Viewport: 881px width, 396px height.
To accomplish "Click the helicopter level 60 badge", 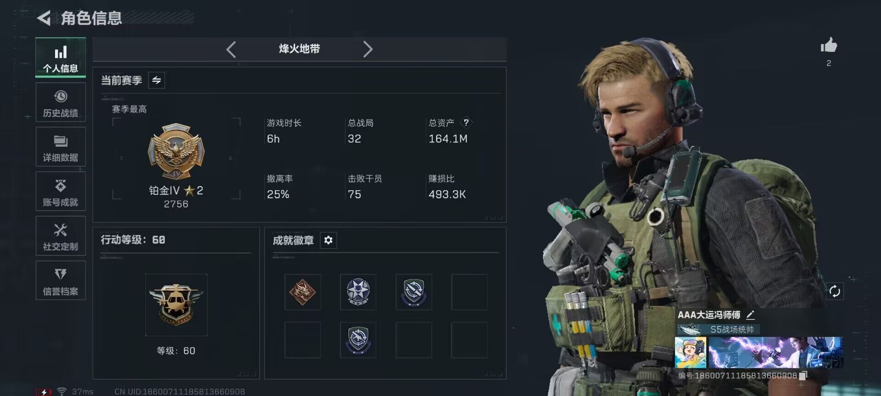I will pos(176,305).
